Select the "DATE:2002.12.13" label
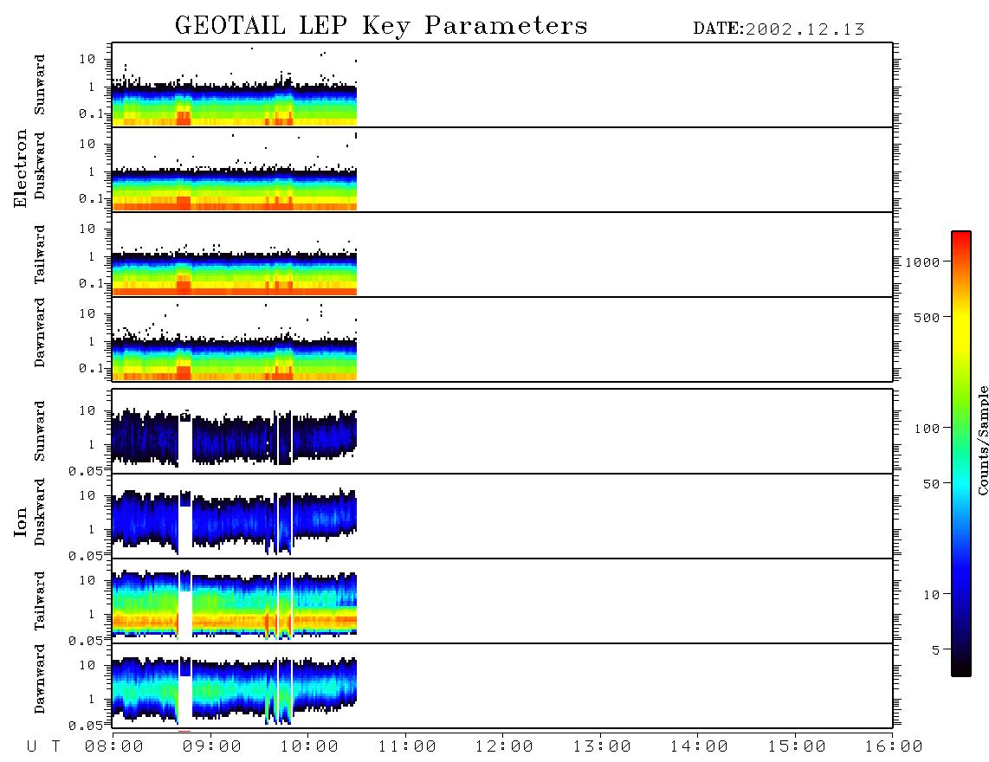Image resolution: width=989 pixels, height=762 pixels. click(x=779, y=29)
